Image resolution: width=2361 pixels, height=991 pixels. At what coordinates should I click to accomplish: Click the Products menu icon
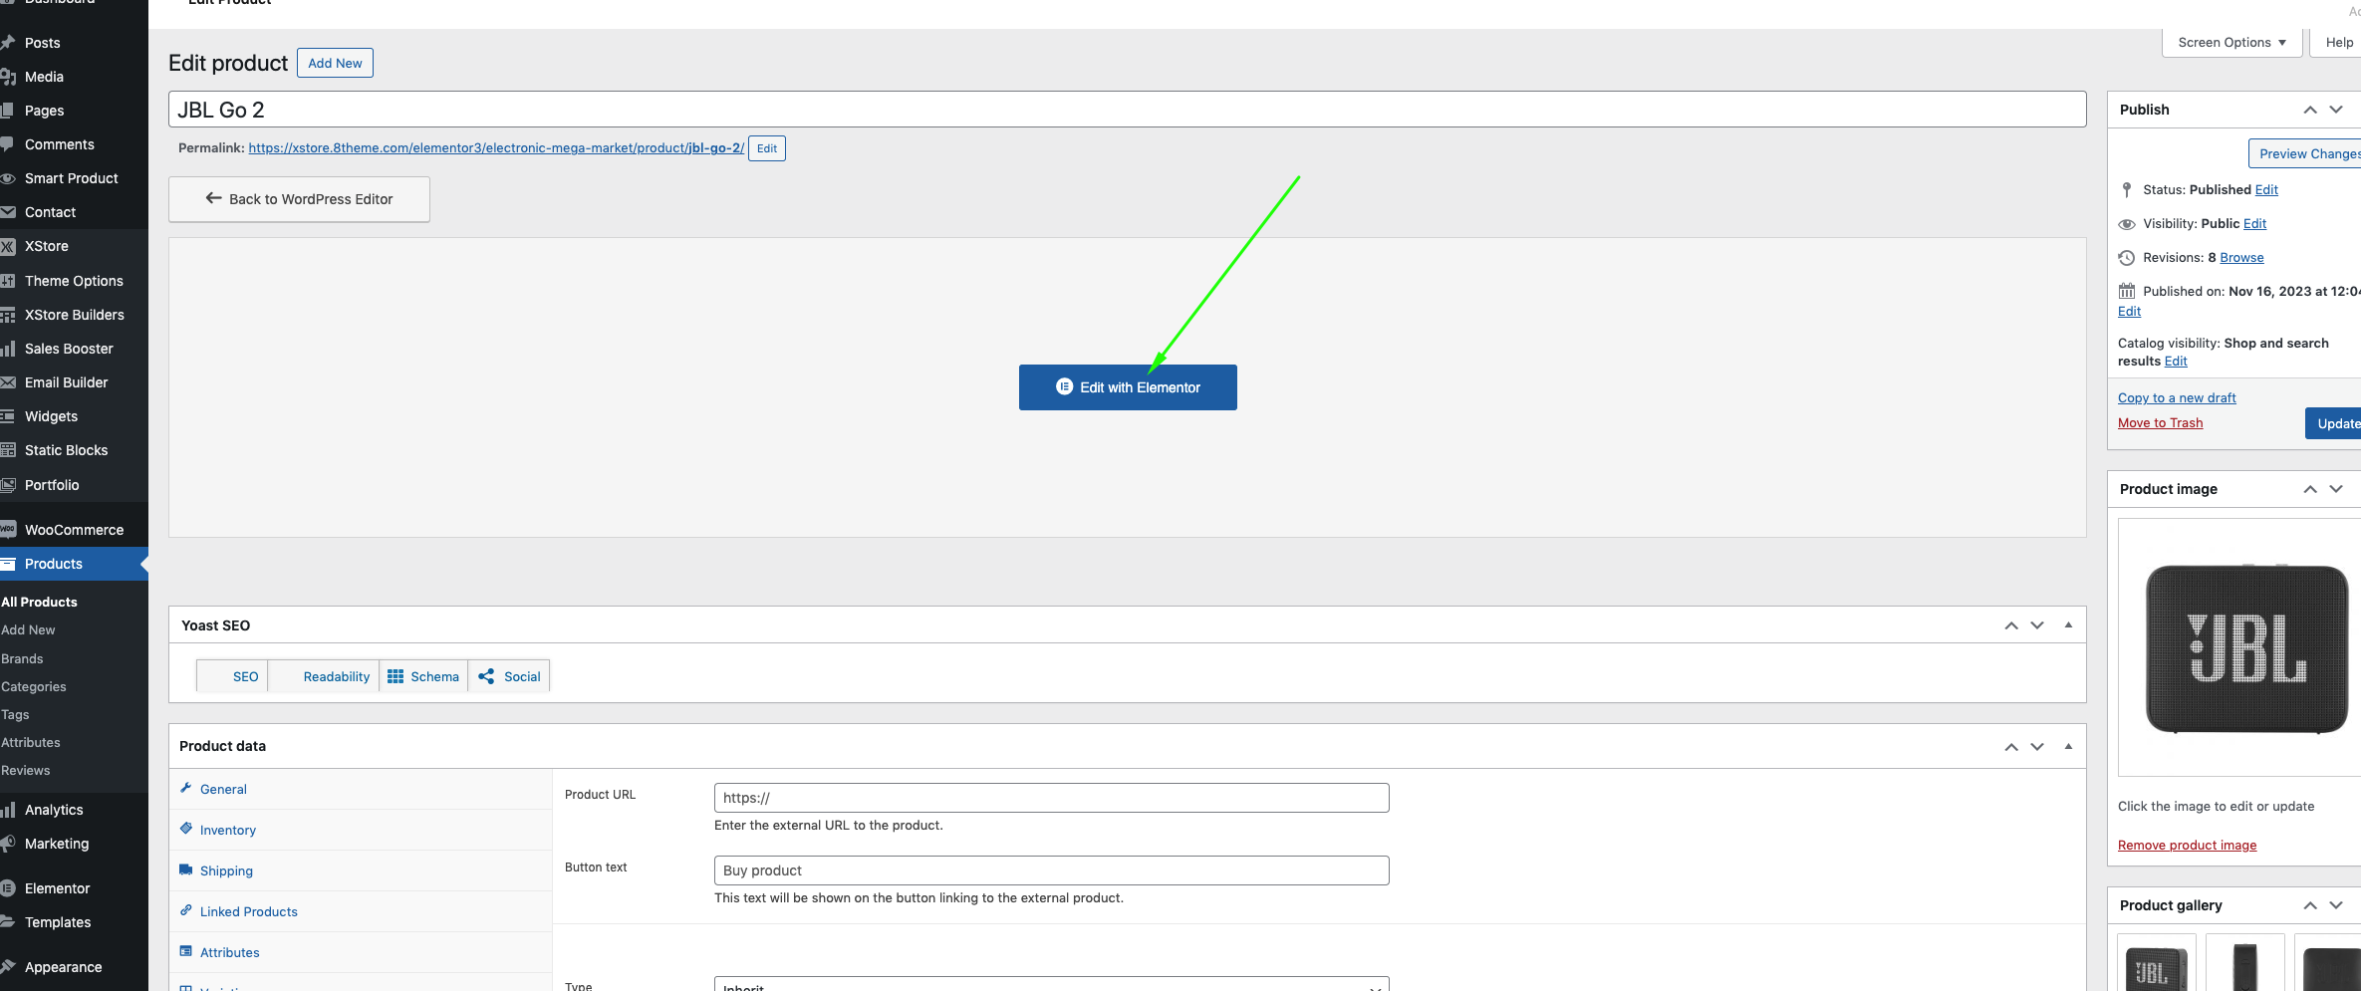(x=7, y=564)
